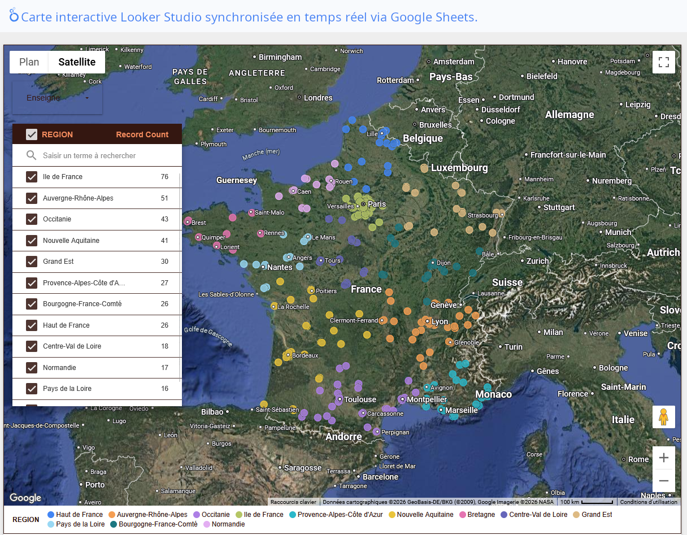Image resolution: width=687 pixels, height=535 pixels.
Task: Click the Google logo on map
Action: tap(25, 498)
